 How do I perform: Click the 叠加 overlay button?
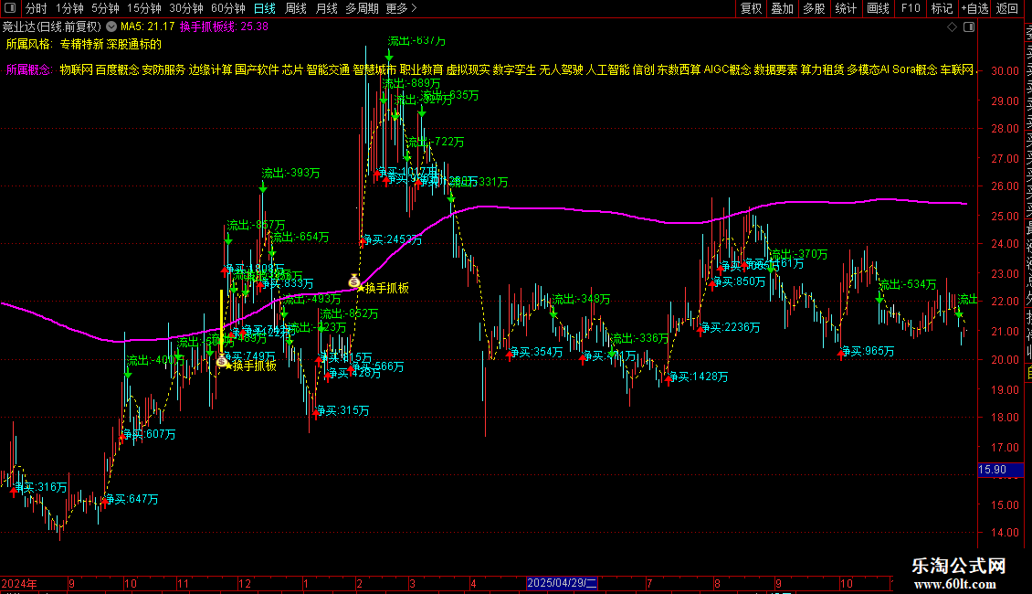pyautogui.click(x=783, y=8)
